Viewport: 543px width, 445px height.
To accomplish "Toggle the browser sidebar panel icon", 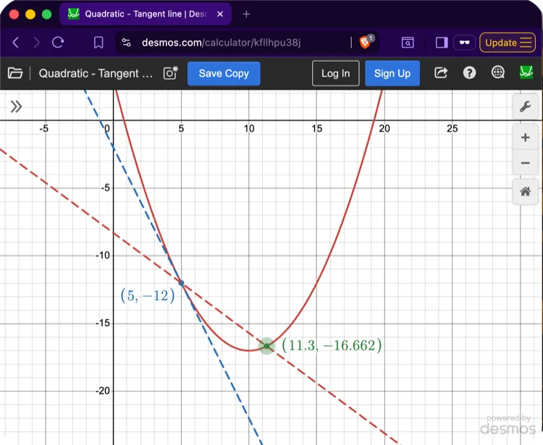I will coord(442,43).
